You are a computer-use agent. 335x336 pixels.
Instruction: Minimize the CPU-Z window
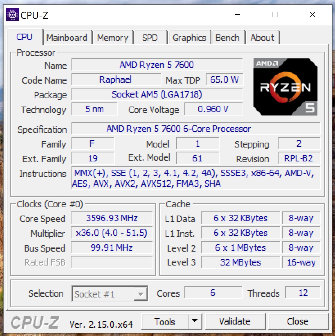[x=238, y=14]
